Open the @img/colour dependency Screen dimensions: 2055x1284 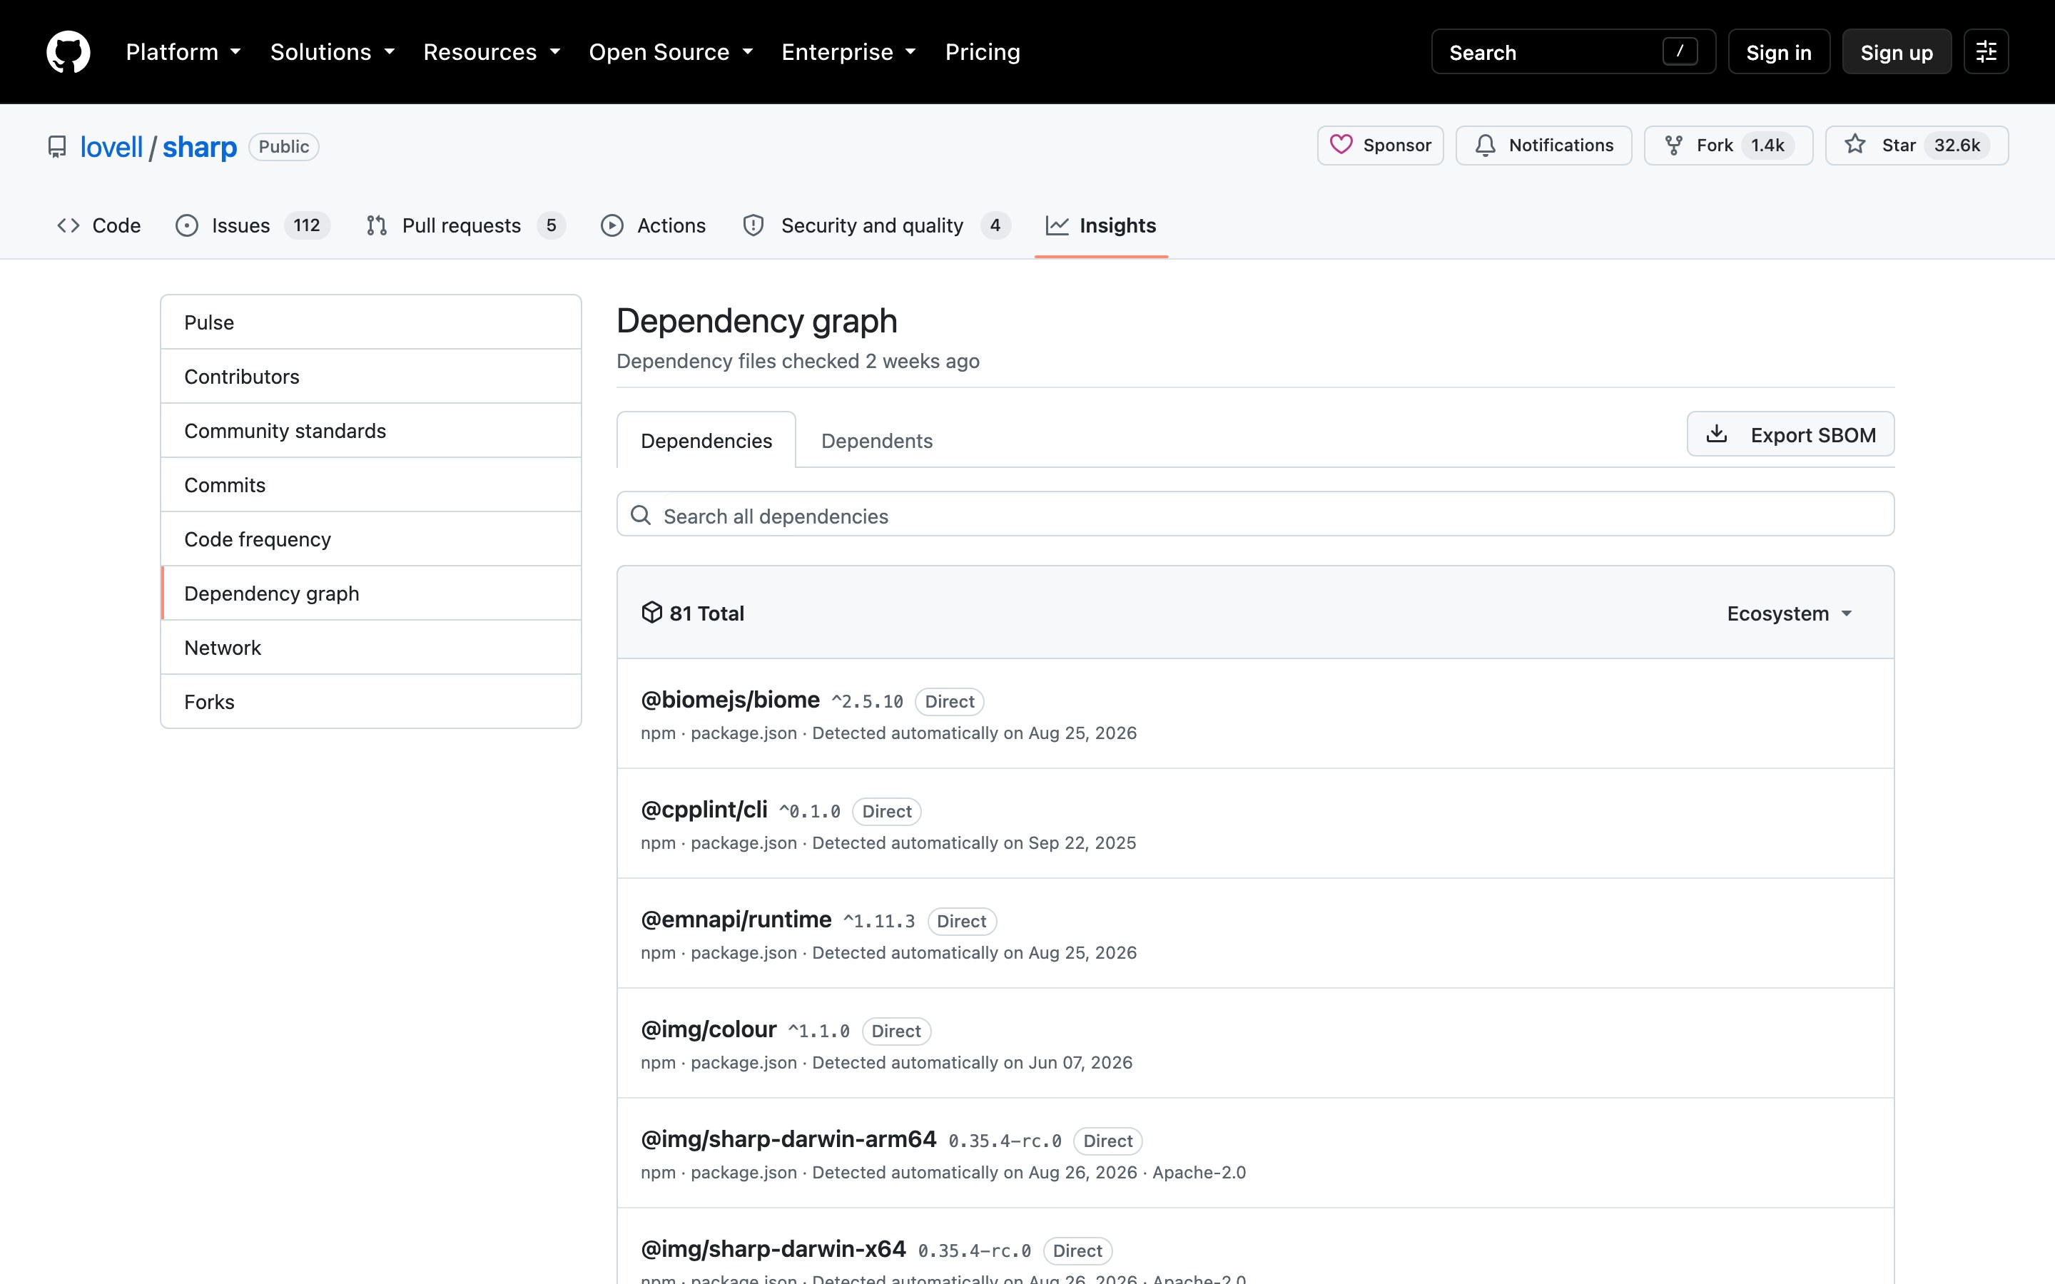coord(709,1029)
